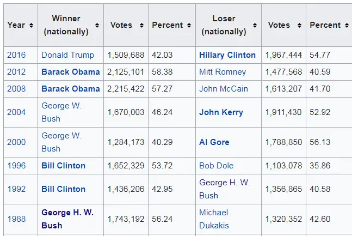Image resolution: width=352 pixels, height=236 pixels.
Task: Sort by Loser (nationally) column arrows
Action: pos(255,26)
